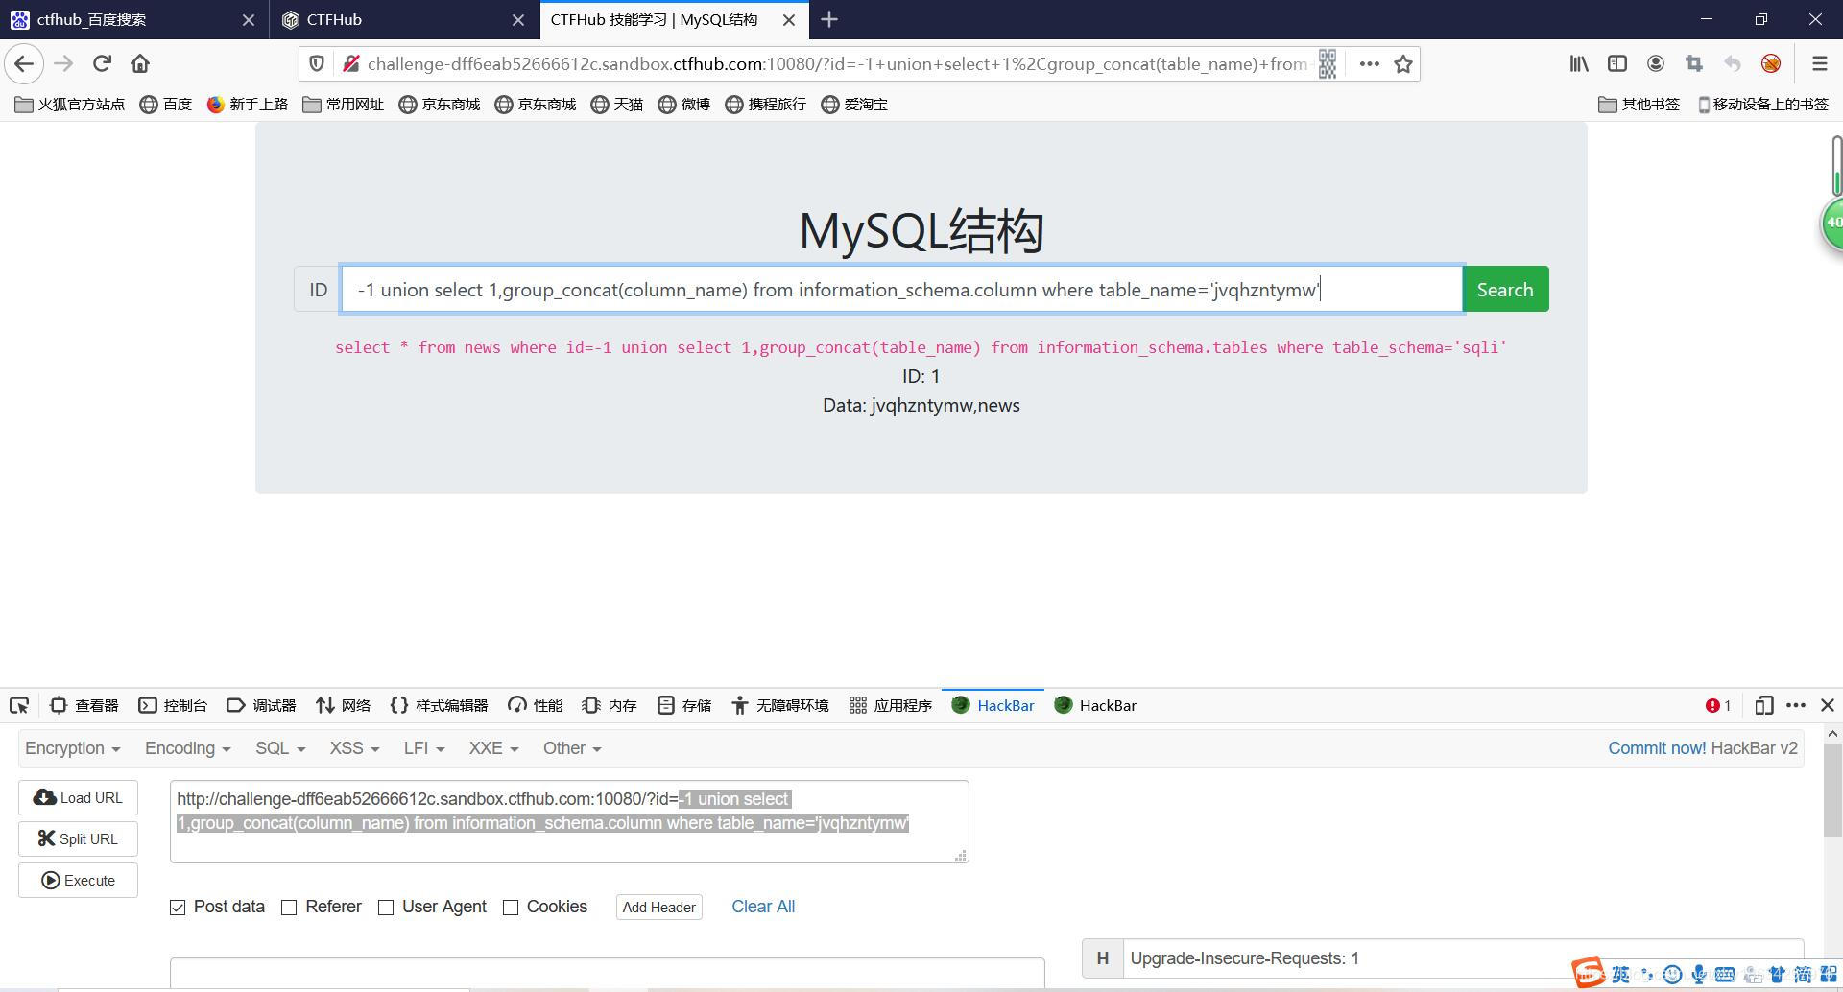Enable the Cookies checkbox
1843x992 pixels.
tap(511, 908)
